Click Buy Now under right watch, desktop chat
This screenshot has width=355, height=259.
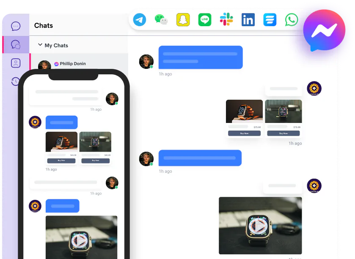[x=283, y=134]
